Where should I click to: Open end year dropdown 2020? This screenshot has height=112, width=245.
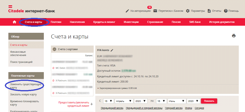(194, 101)
